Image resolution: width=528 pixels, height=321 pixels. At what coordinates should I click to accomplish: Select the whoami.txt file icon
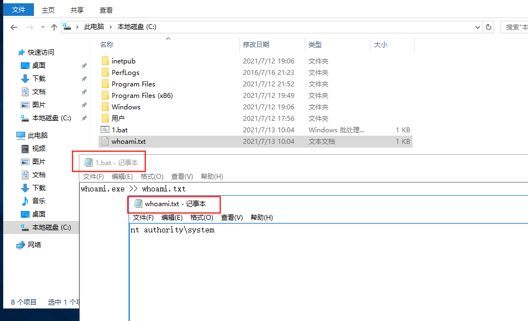click(x=105, y=141)
